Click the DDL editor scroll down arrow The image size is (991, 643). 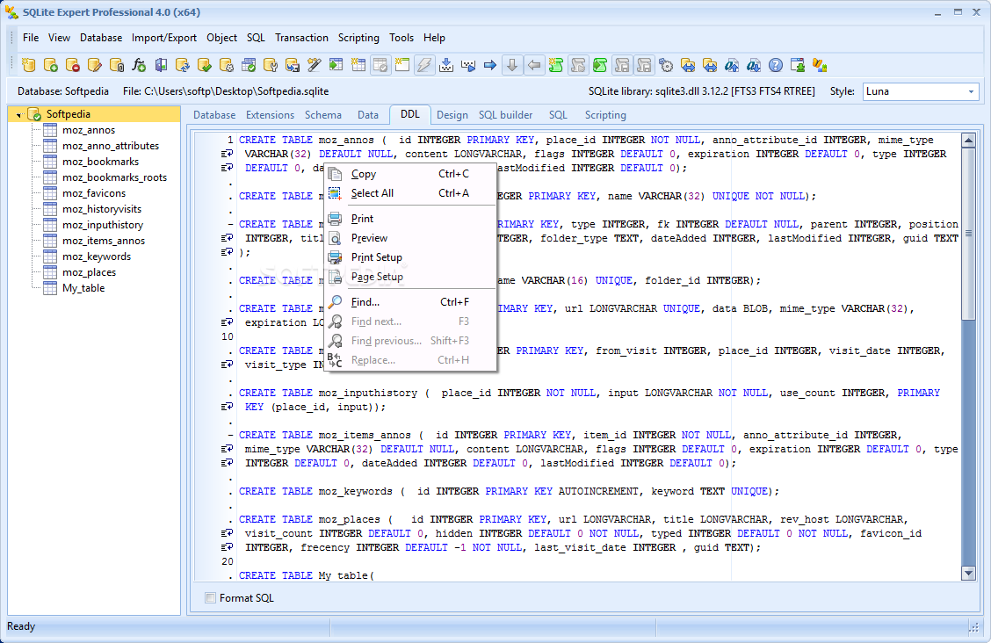[x=968, y=573]
